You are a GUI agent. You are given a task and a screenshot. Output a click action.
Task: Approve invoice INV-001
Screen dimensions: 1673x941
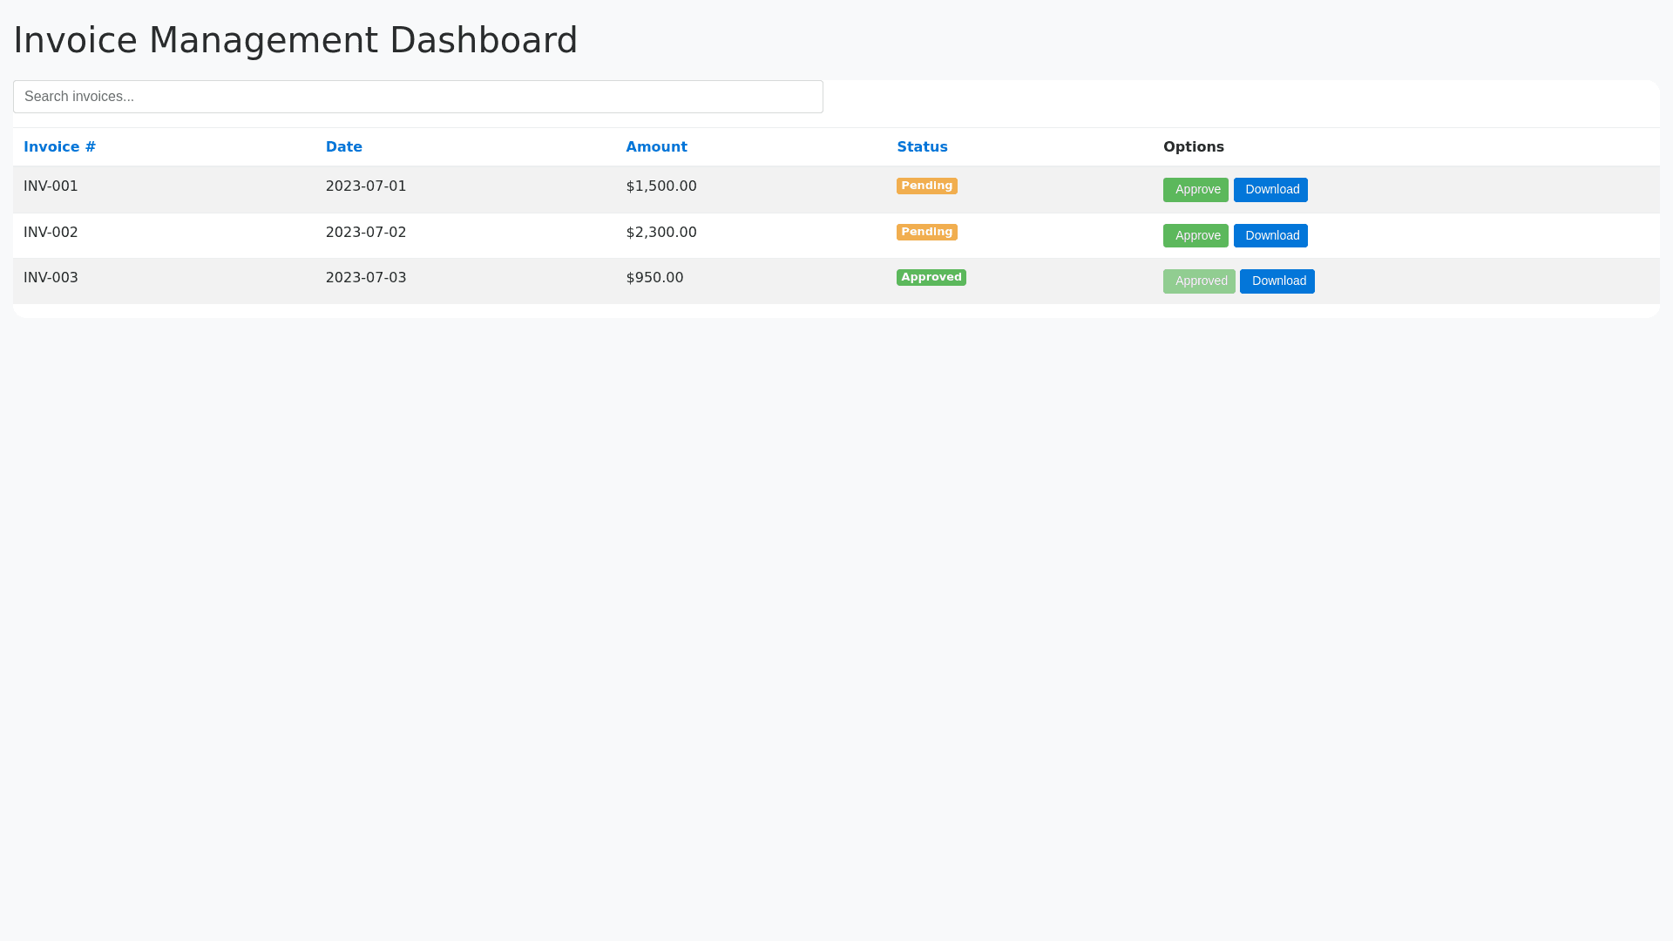pos(1195,190)
